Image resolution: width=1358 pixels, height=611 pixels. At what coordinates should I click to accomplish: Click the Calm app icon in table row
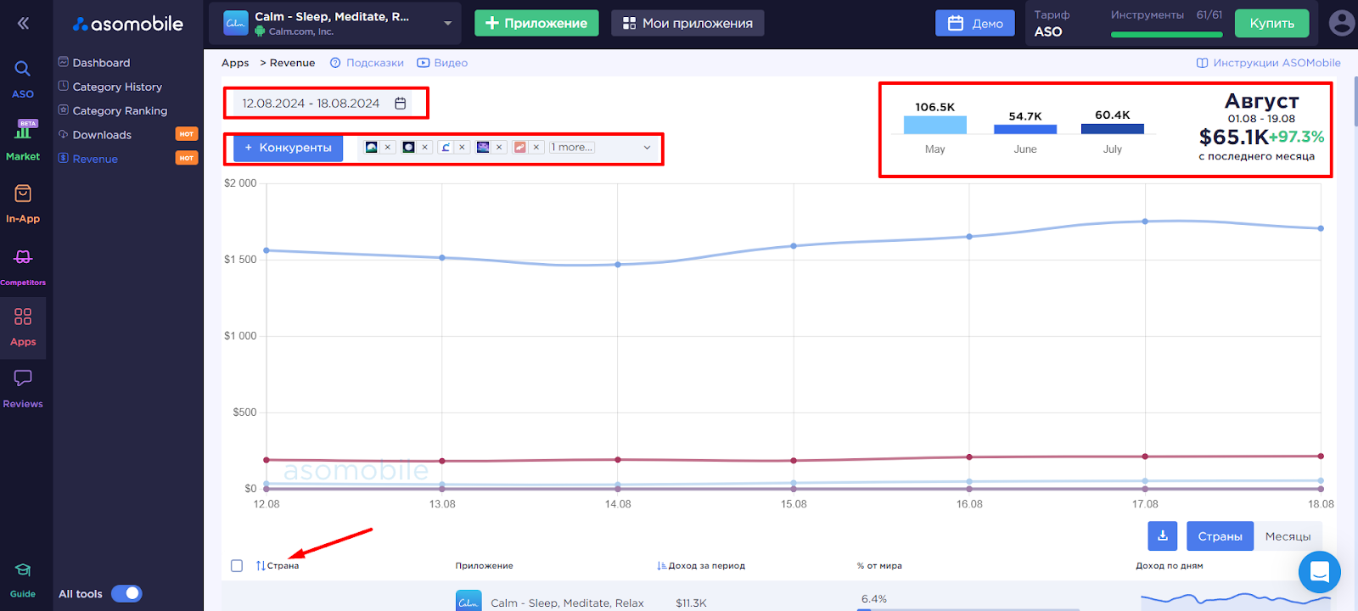point(469,601)
